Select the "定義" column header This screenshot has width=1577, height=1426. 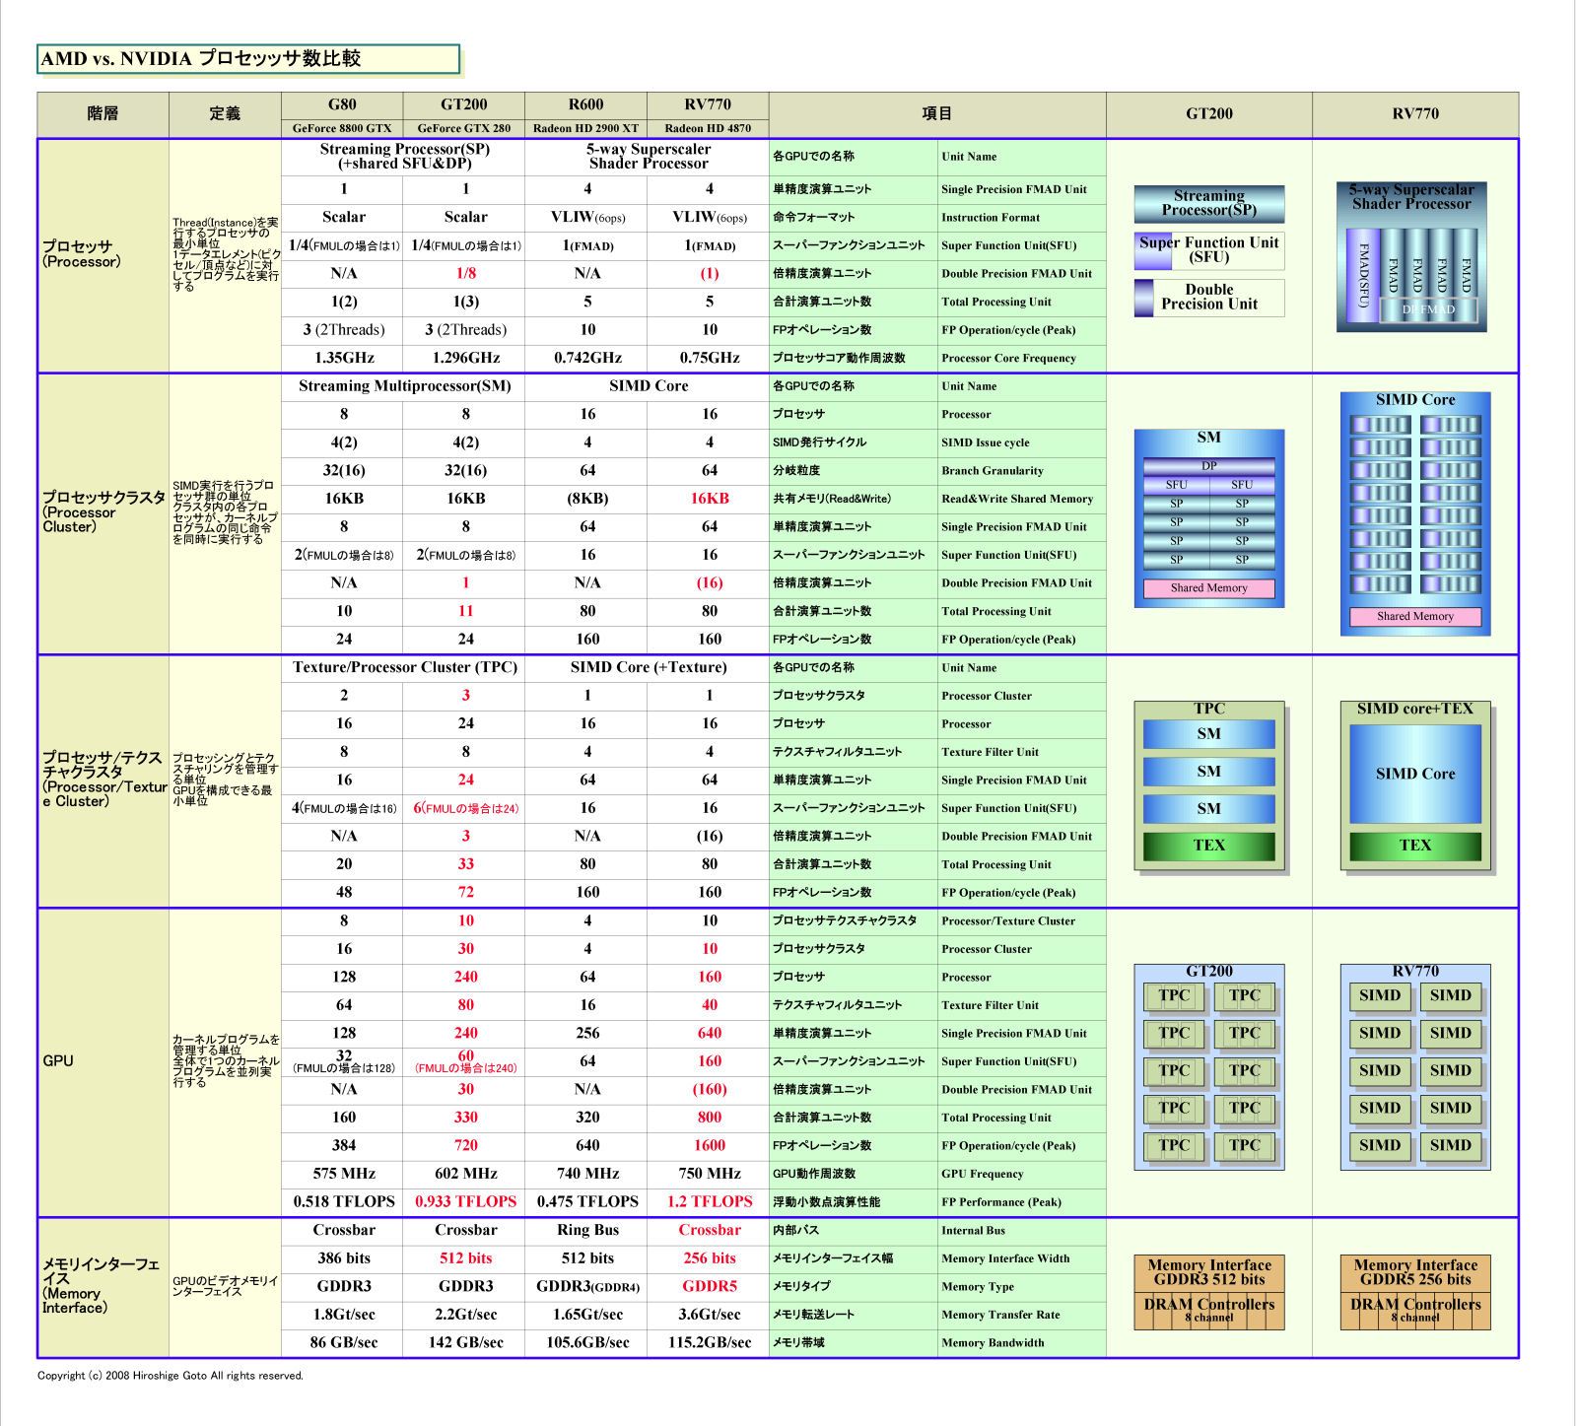[x=225, y=114]
